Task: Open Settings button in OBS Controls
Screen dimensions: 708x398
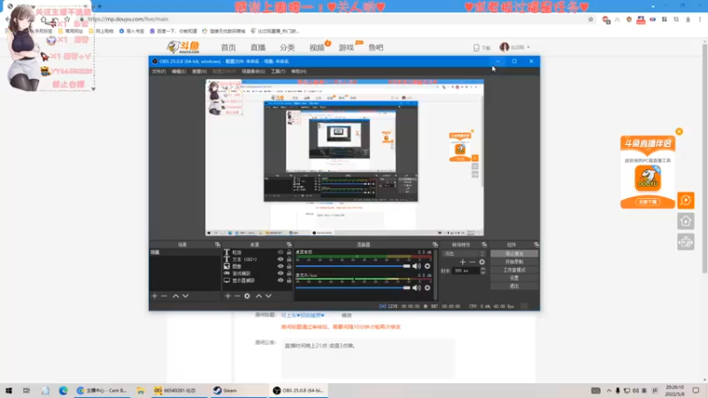Action: click(514, 278)
